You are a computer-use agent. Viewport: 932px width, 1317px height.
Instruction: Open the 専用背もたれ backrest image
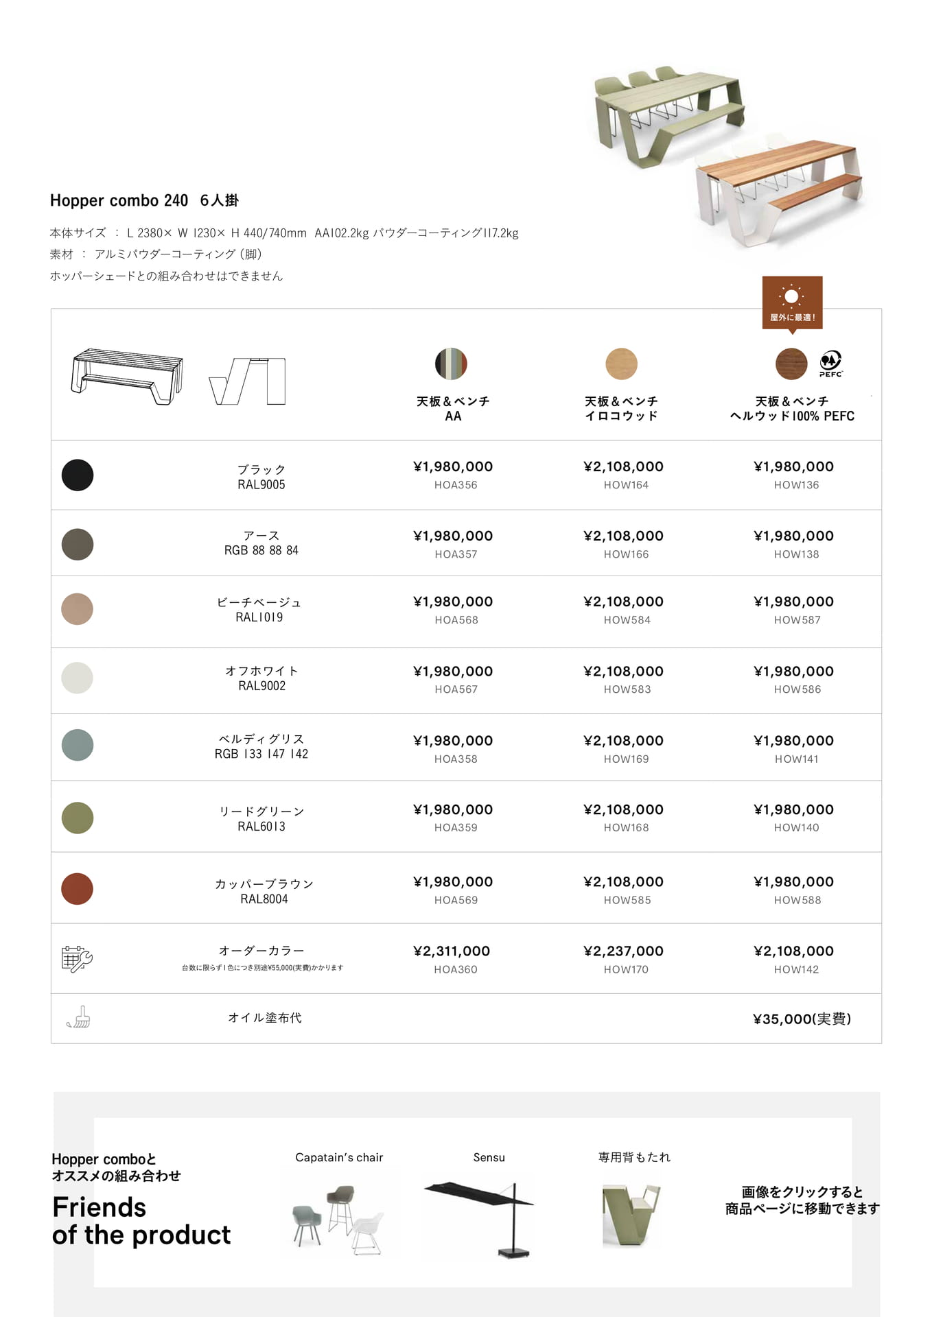(x=631, y=1214)
